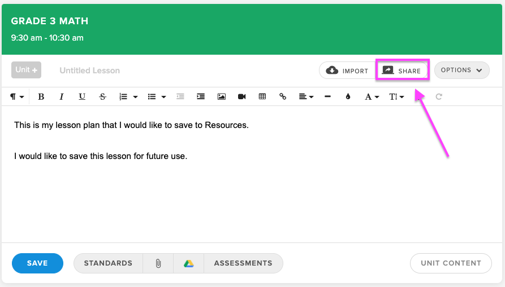Click the Grade 3 Math heading
Screen dimensions: 505x287
[x=50, y=21]
